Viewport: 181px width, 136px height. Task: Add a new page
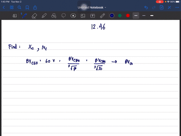coord(162,8)
